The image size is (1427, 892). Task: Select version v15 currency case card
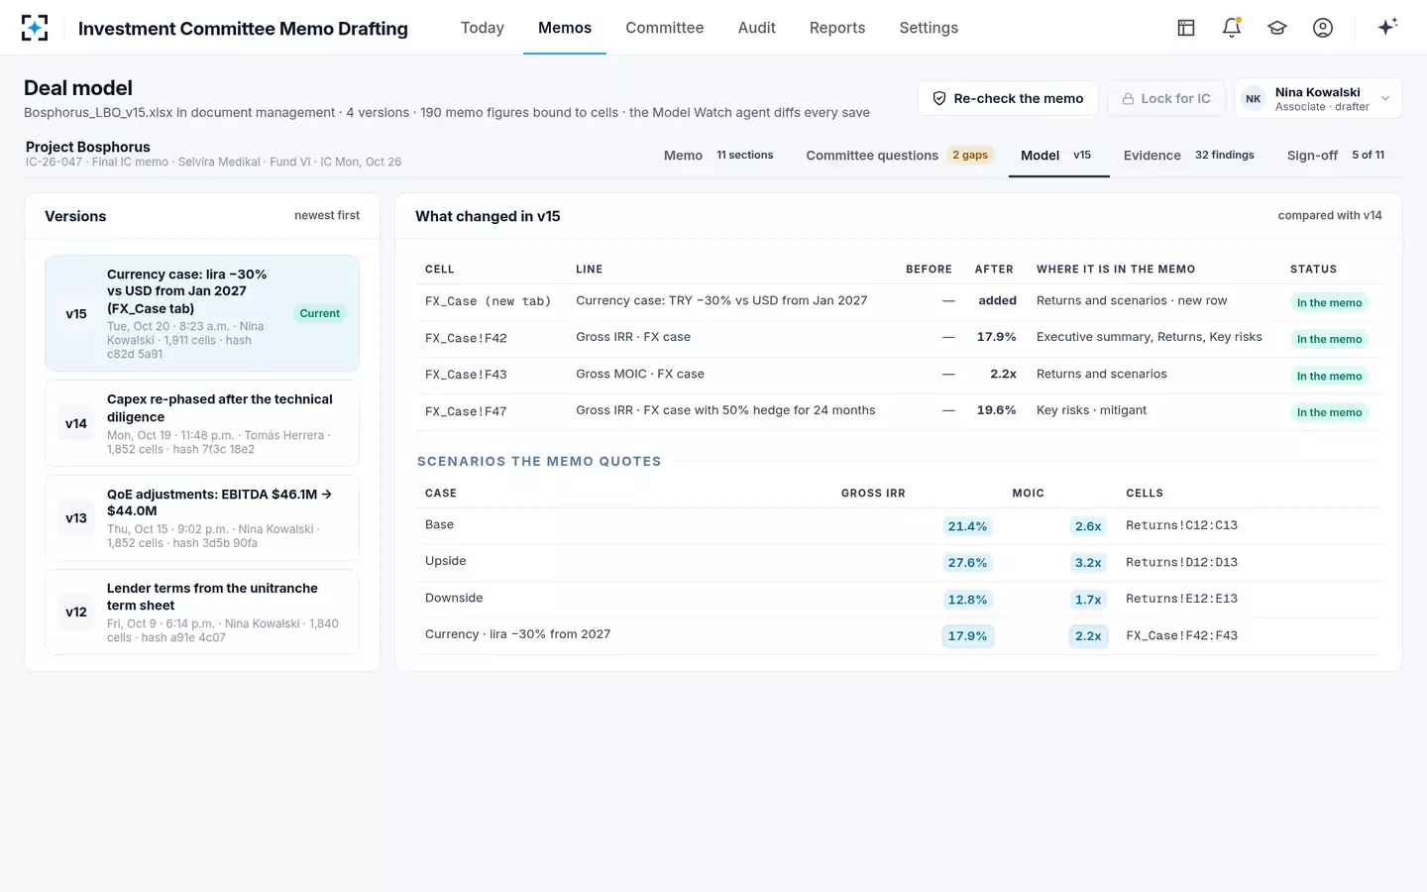(202, 313)
